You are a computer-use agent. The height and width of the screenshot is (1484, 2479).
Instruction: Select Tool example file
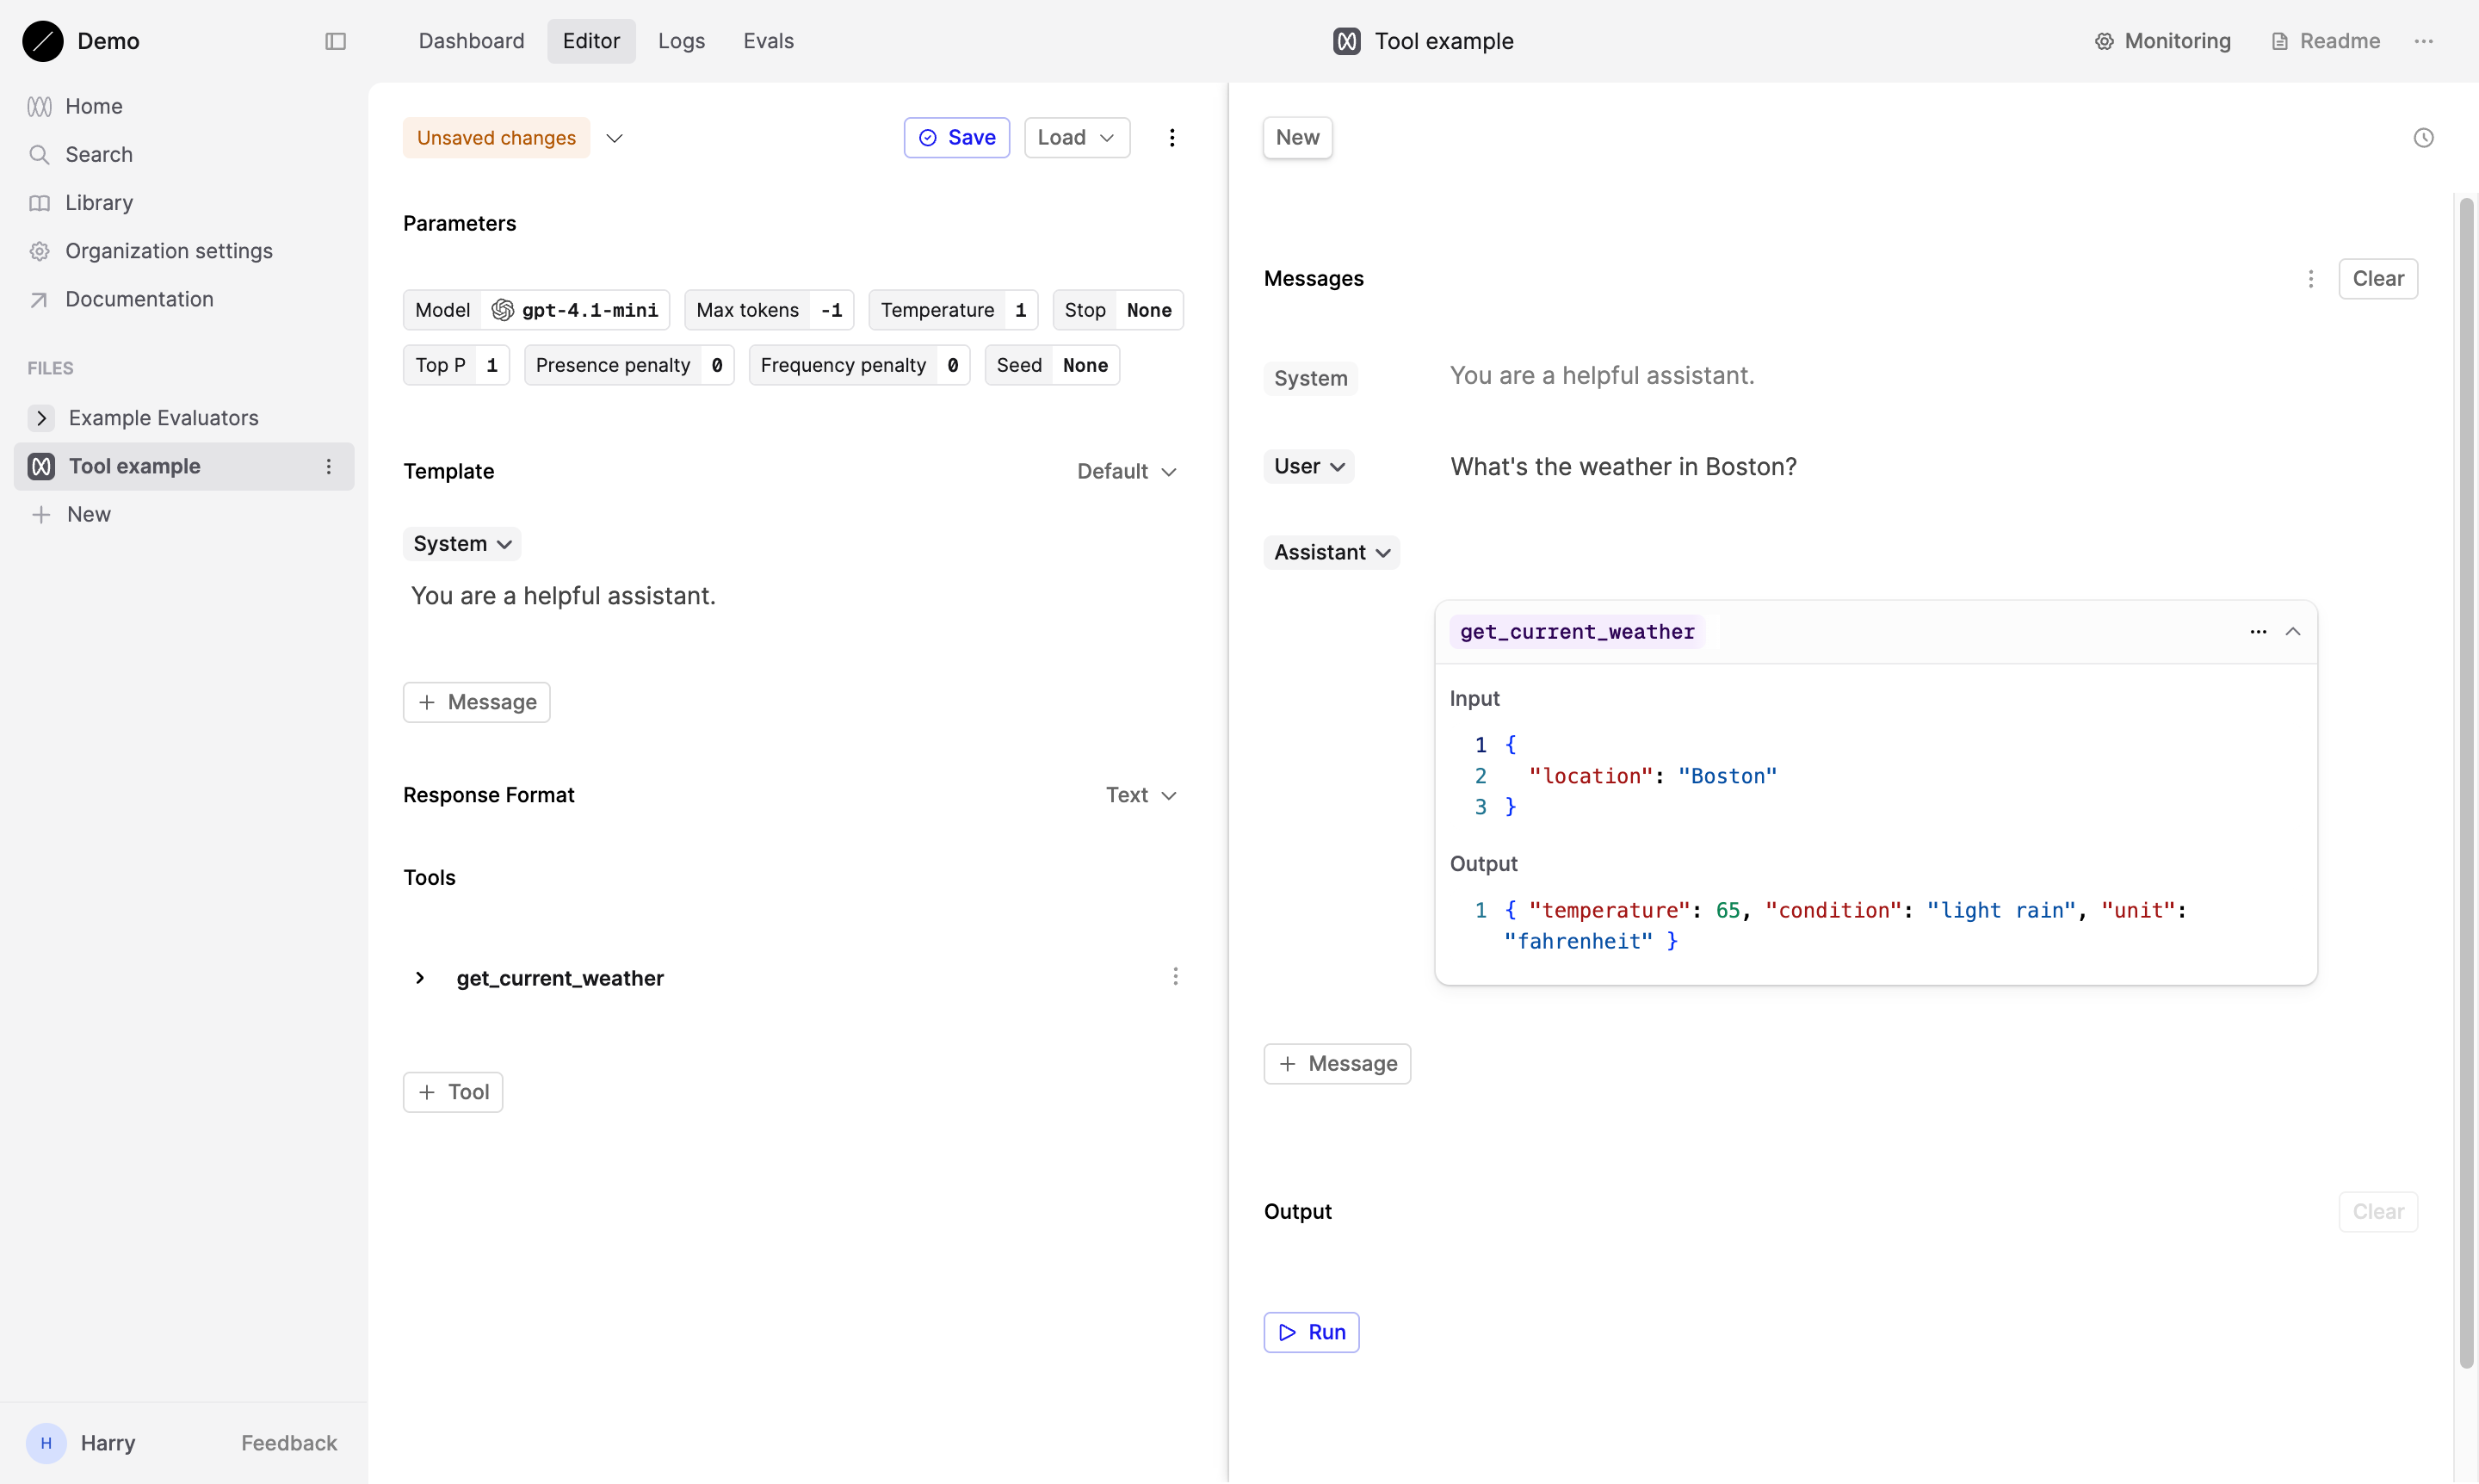[184, 467]
